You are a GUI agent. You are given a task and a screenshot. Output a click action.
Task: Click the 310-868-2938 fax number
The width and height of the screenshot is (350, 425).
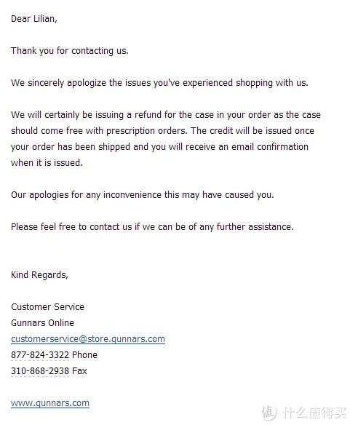pos(40,371)
